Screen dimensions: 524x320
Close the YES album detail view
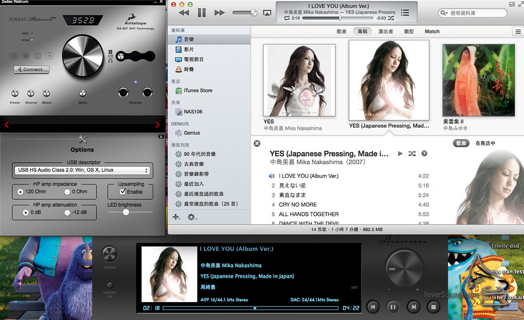[x=257, y=143]
